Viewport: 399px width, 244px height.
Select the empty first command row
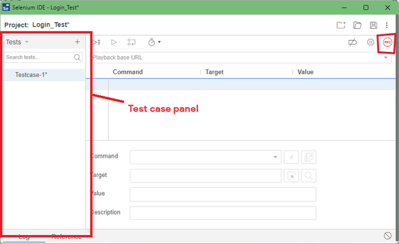241,85
